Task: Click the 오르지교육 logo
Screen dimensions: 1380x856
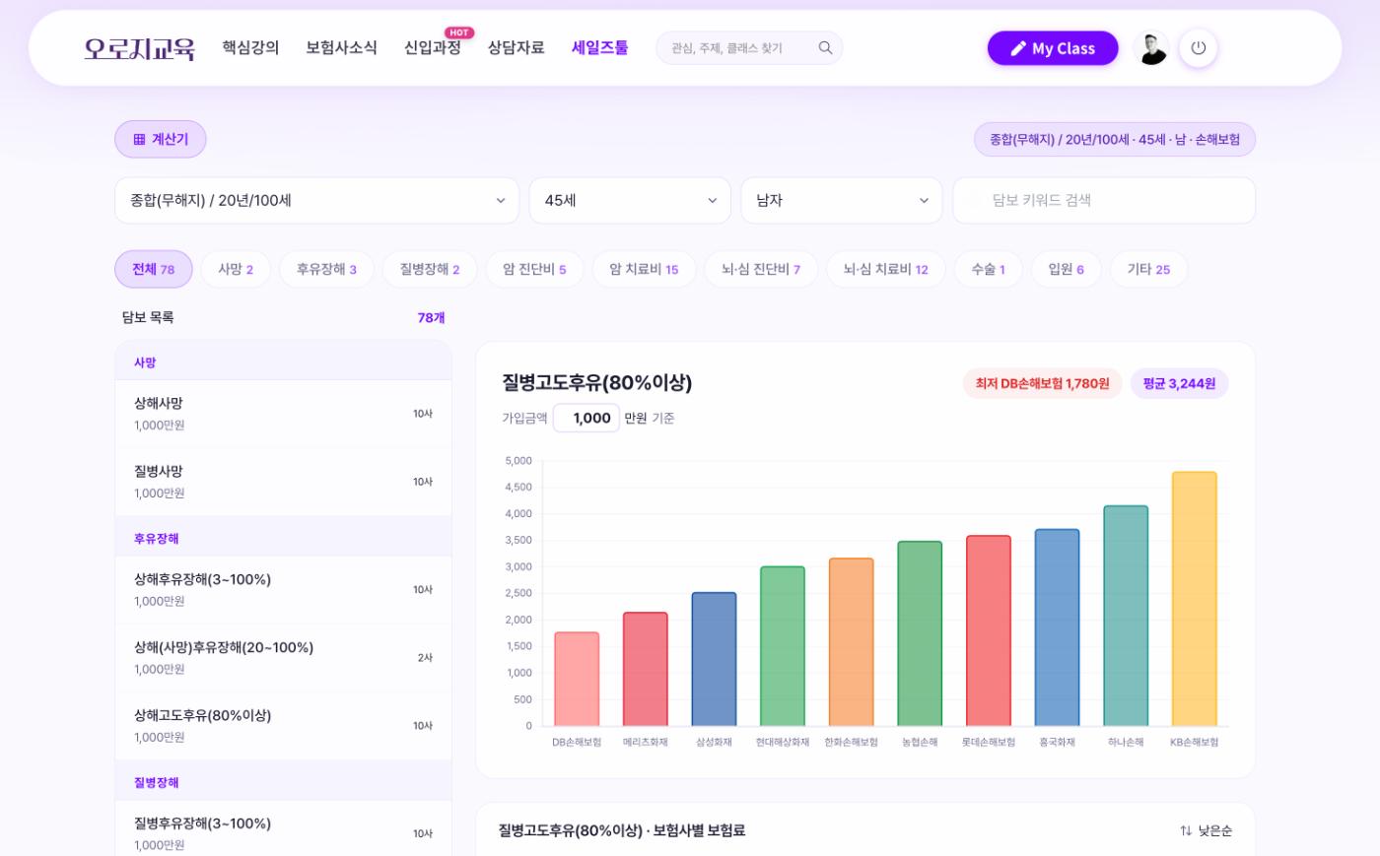Action: (140, 48)
